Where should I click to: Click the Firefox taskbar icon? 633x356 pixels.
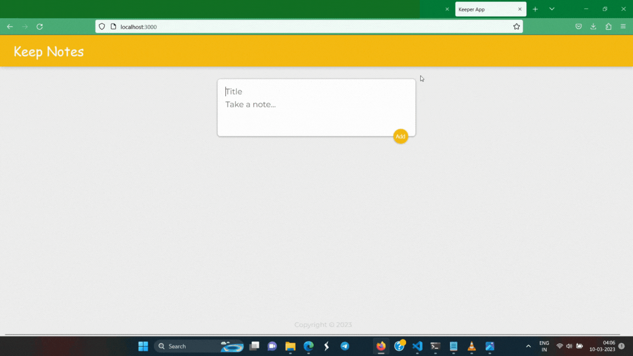[381, 346]
